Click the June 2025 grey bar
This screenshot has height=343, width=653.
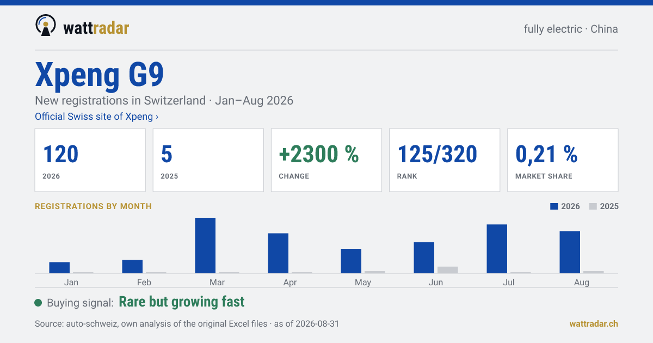tap(448, 270)
